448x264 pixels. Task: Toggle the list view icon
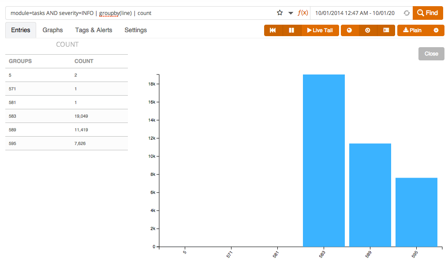386,30
